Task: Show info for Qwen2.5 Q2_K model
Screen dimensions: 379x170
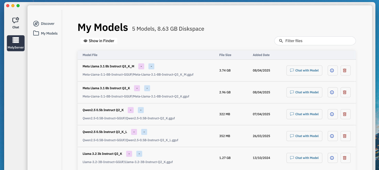Action: [x=332, y=114]
